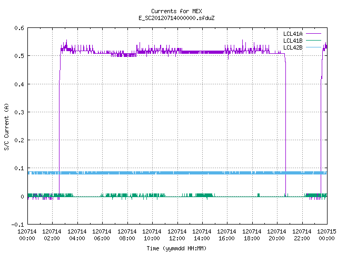Image resolution: width=337 pixels, height=253 pixels.
Task: Click the x-axis tick '120714 00:00'
Action: click(27, 235)
